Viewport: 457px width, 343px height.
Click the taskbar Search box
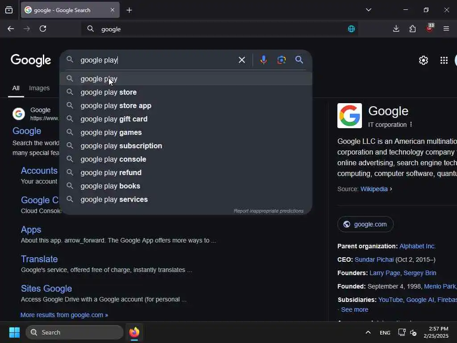coord(75,332)
